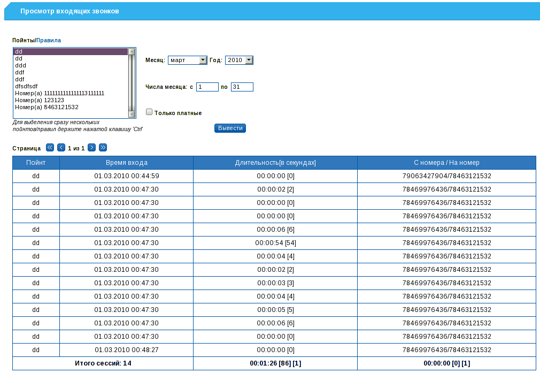Open the month dropdown showing март
The height and width of the screenshot is (373, 540).
coord(187,60)
